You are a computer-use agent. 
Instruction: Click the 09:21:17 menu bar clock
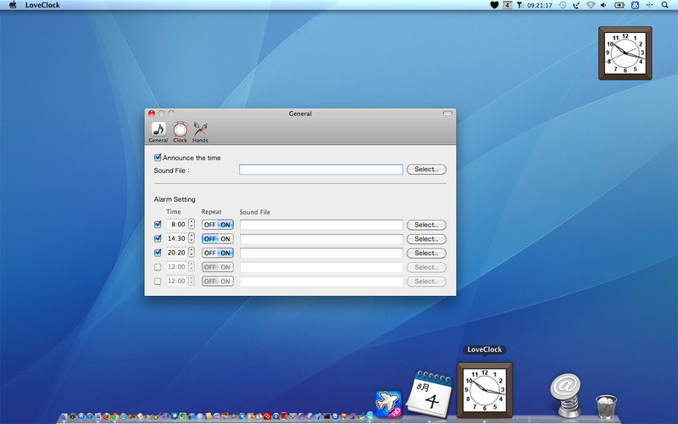pyautogui.click(x=540, y=5)
